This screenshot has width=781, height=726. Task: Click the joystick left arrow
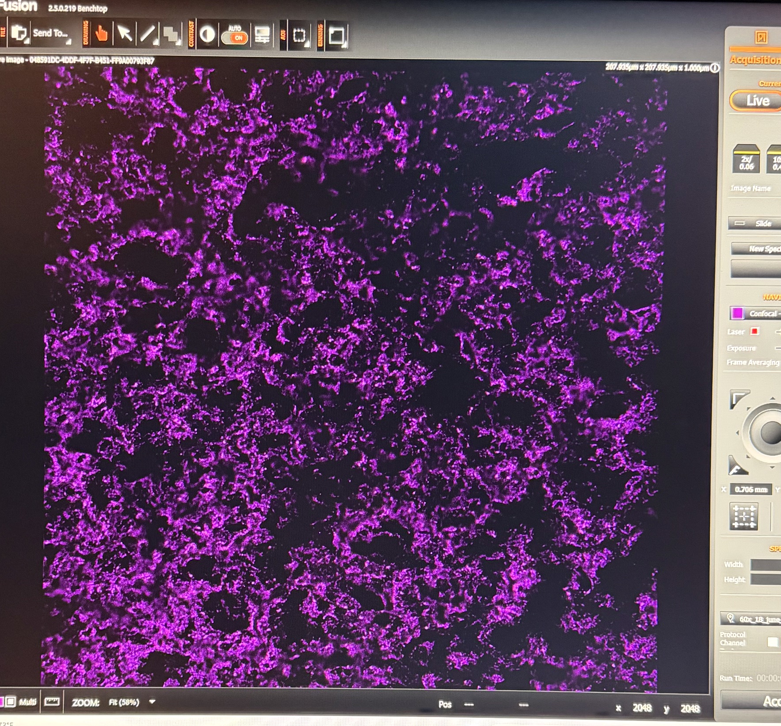point(737,433)
